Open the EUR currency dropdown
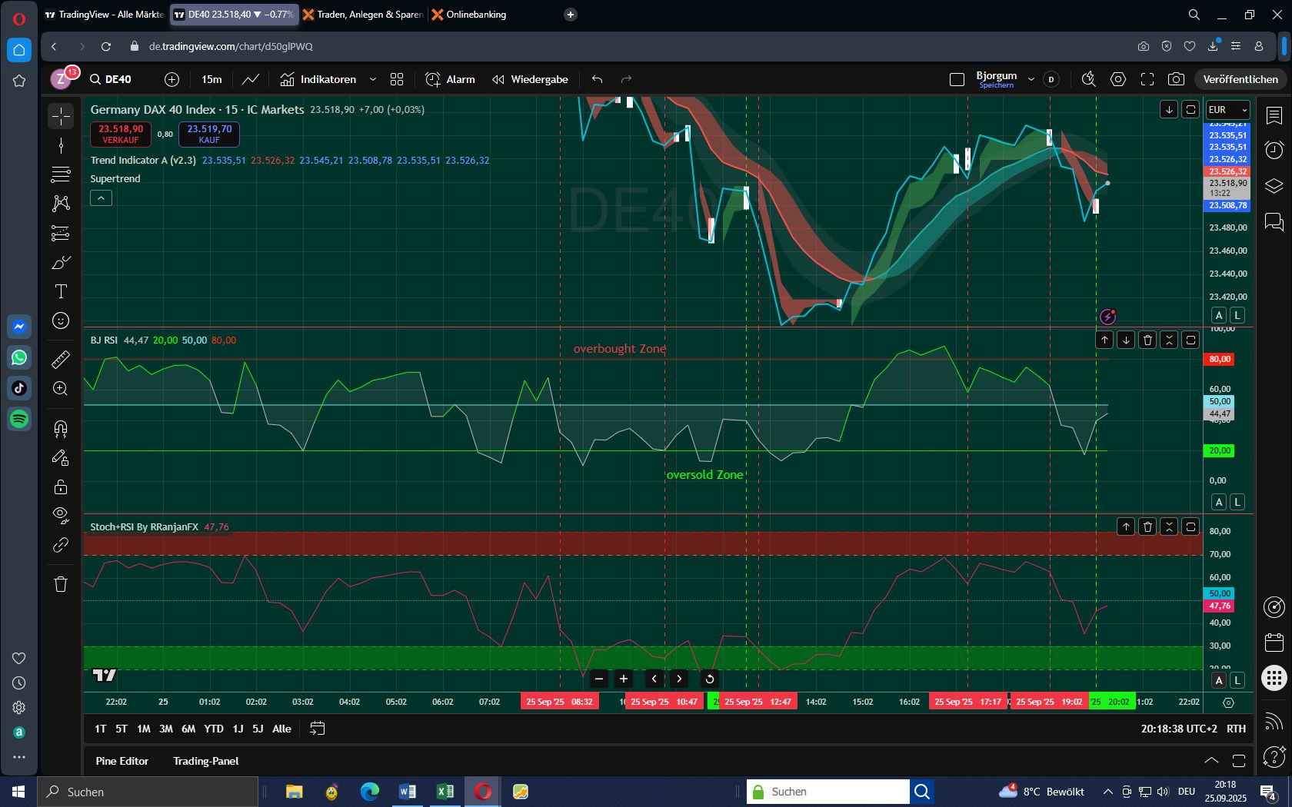The width and height of the screenshot is (1292, 807). [x=1227, y=110]
